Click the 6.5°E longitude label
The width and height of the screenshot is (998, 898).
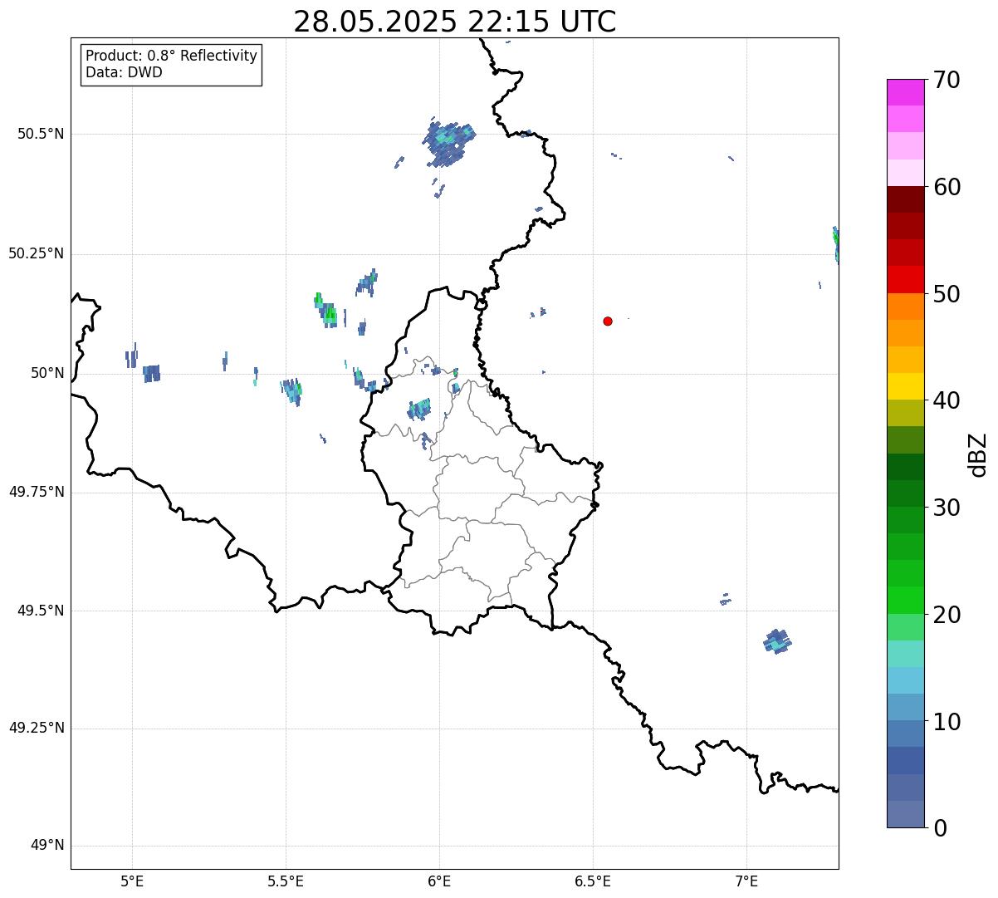tap(593, 881)
